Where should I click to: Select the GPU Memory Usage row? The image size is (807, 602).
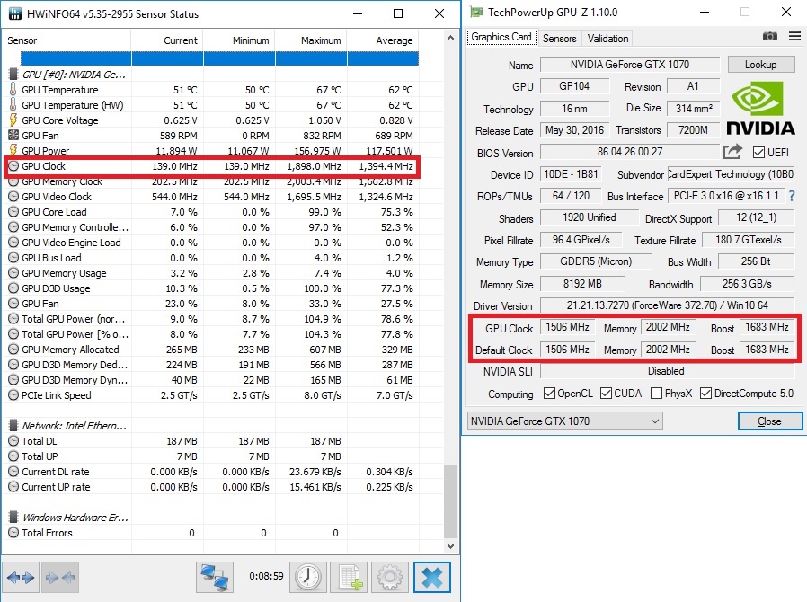(211, 273)
